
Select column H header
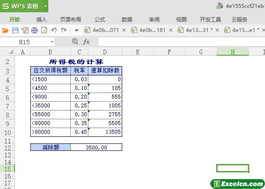[232, 52]
